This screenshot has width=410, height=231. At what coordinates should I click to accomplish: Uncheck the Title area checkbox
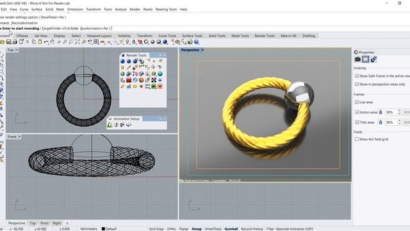coord(357,123)
